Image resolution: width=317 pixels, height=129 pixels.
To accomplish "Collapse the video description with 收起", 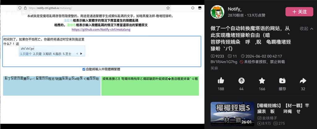I will click(306, 29).
